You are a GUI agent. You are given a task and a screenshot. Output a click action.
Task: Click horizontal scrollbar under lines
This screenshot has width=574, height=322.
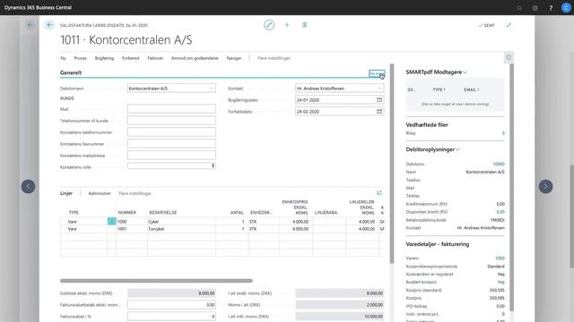pos(156,281)
